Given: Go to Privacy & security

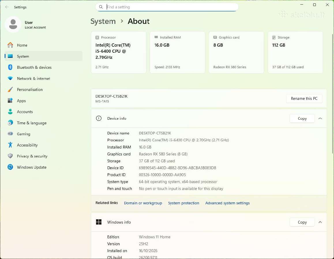Looking at the screenshot, I should click(x=44, y=156).
